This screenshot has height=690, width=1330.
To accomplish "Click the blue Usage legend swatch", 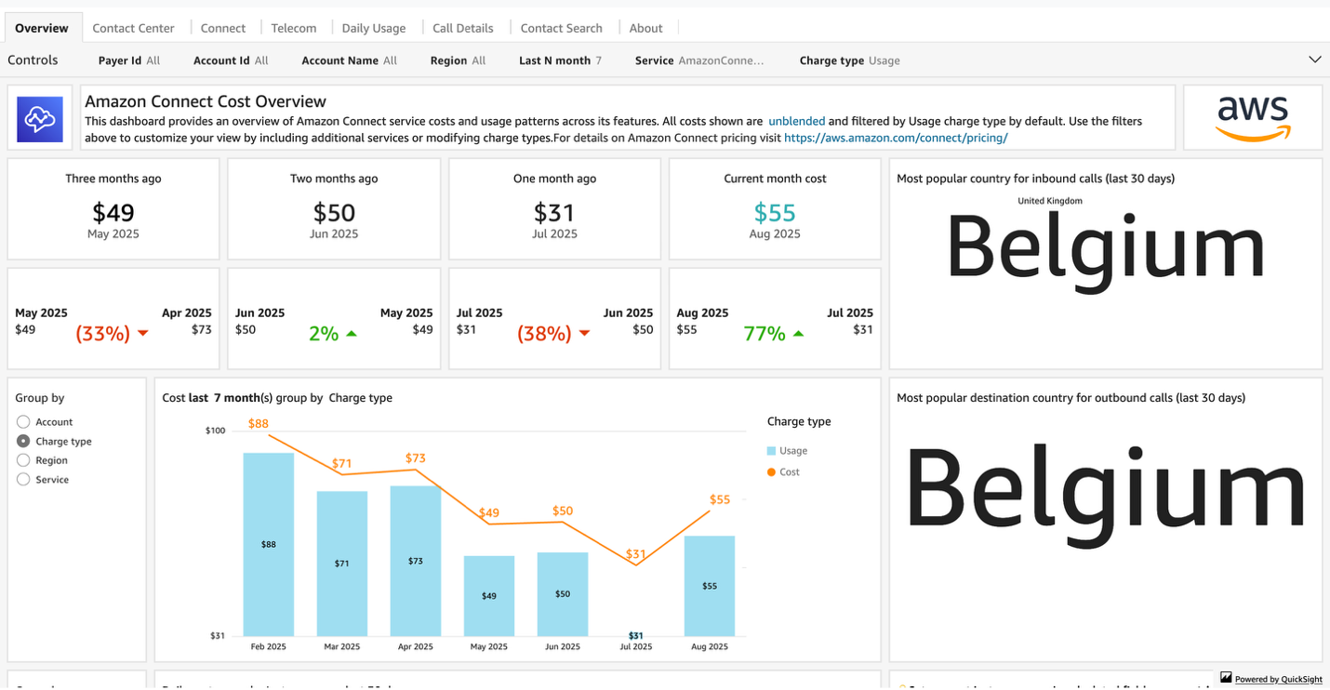I will [x=771, y=451].
